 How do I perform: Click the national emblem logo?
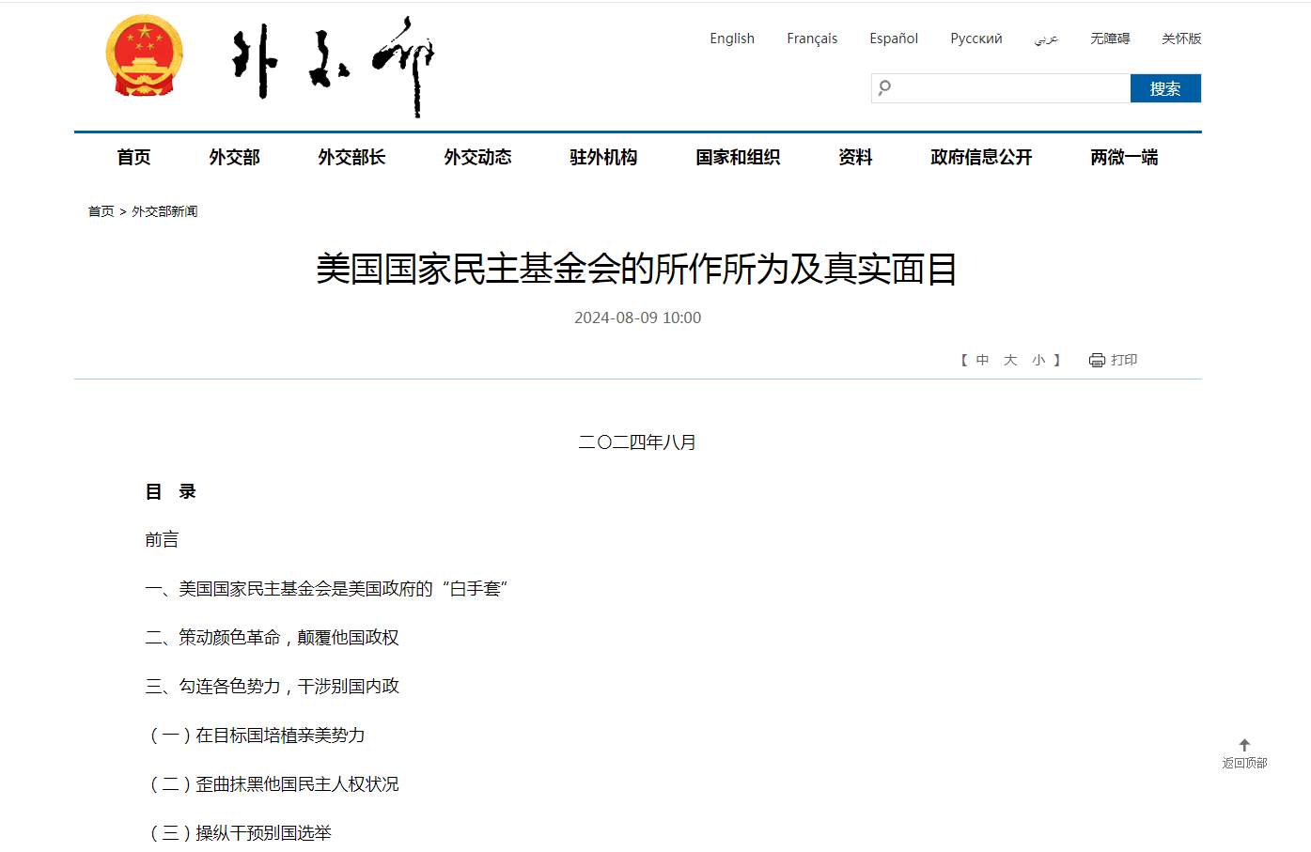click(144, 56)
